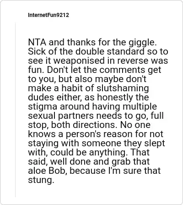Click the final word "stung."
Viewport: 183px width, 205px height.
(x=41, y=180)
